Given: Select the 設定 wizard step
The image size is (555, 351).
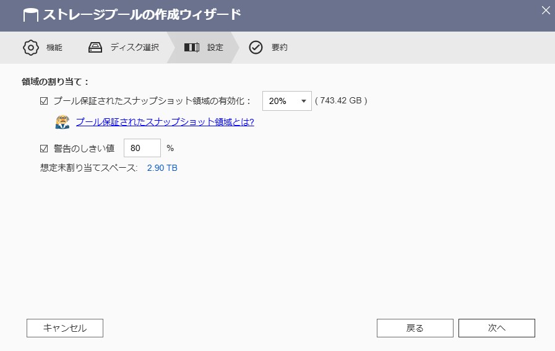Looking at the screenshot, I should point(204,48).
